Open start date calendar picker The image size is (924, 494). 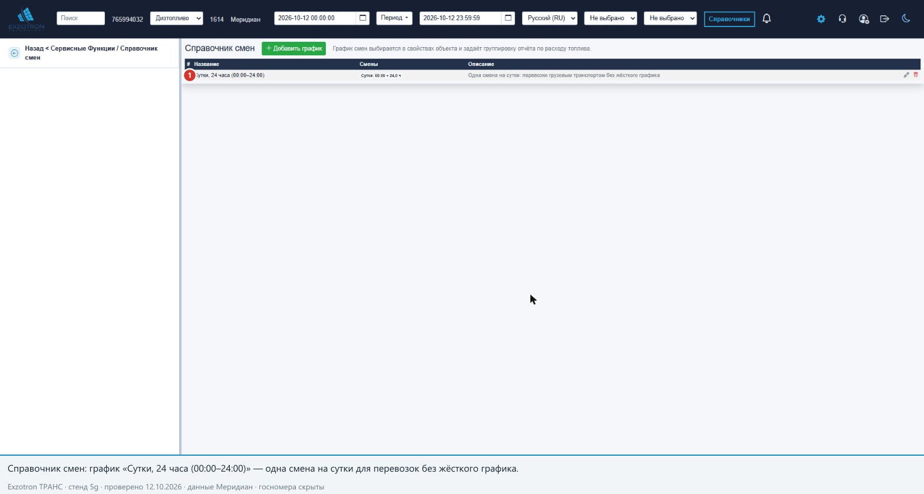pyautogui.click(x=362, y=18)
